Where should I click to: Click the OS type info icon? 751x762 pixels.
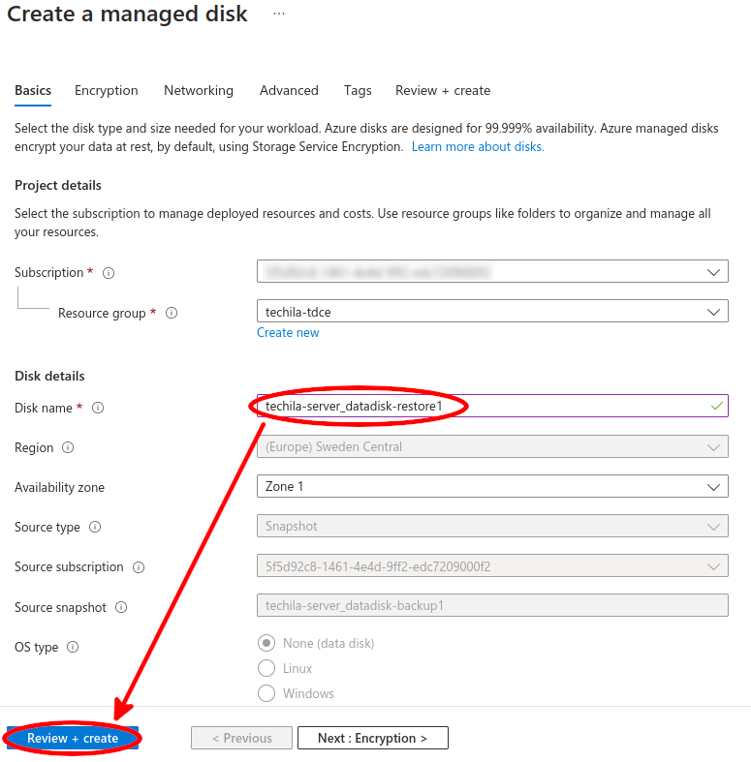tap(73, 648)
